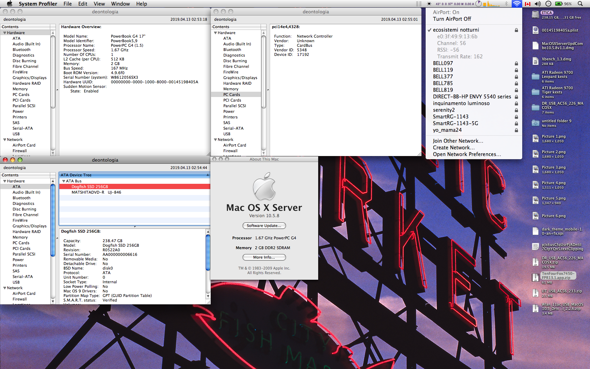Click the ATA Device Tree column header
The width and height of the screenshot is (590, 369).
[135, 175]
